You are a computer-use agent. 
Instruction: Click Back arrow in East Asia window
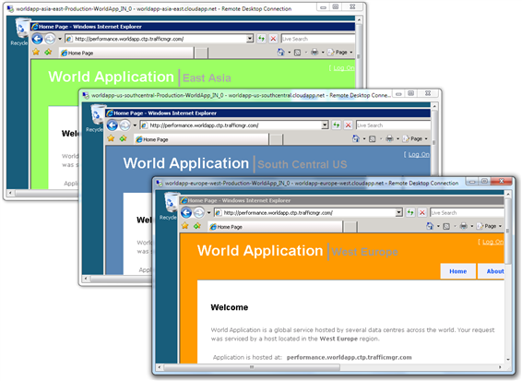[x=37, y=39]
